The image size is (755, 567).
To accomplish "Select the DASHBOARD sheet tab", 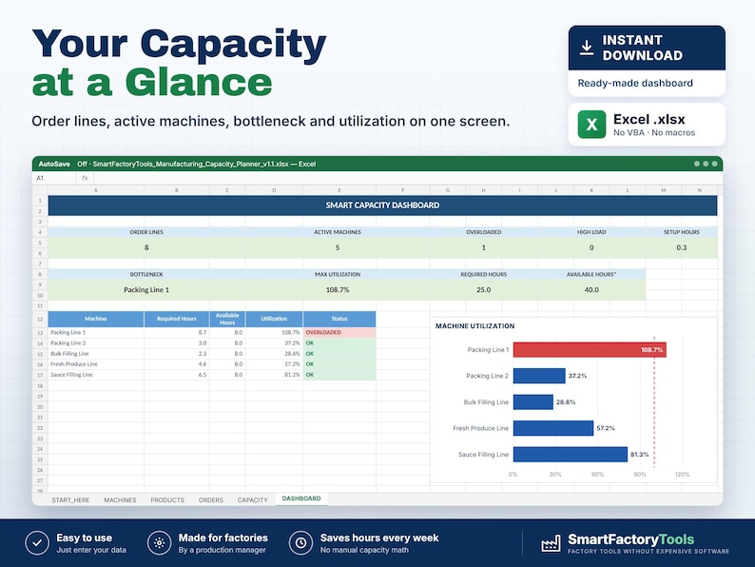I will pos(301,499).
